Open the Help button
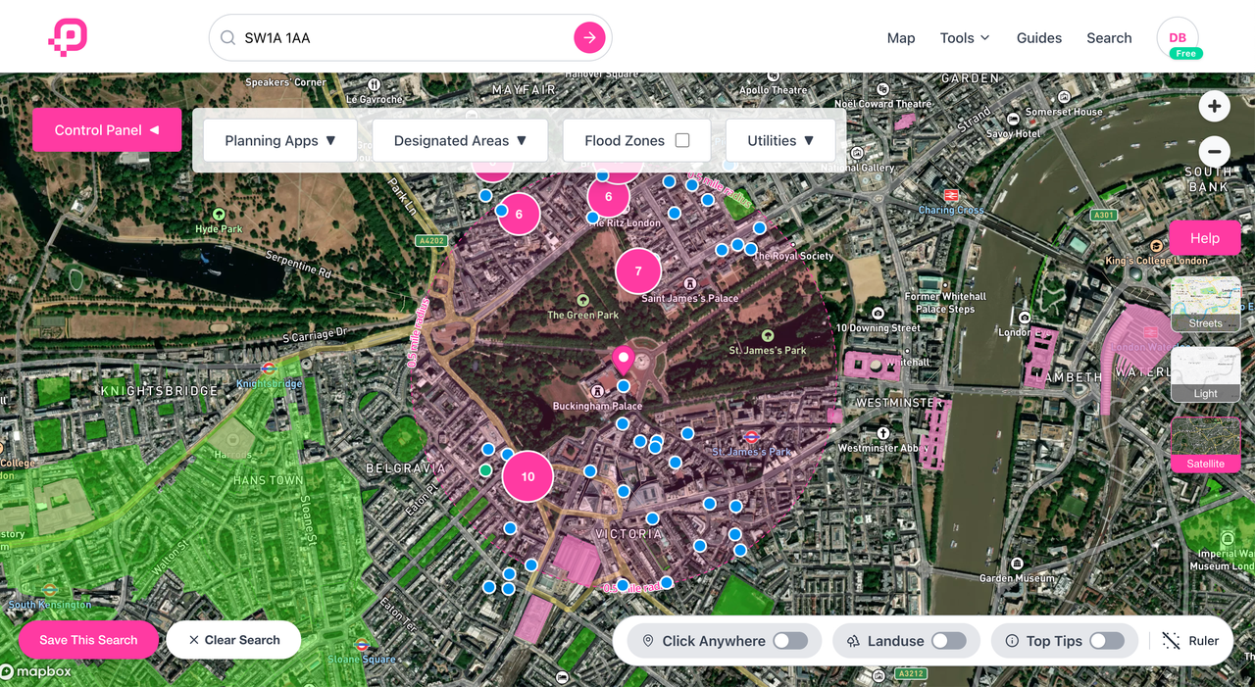 1205,238
